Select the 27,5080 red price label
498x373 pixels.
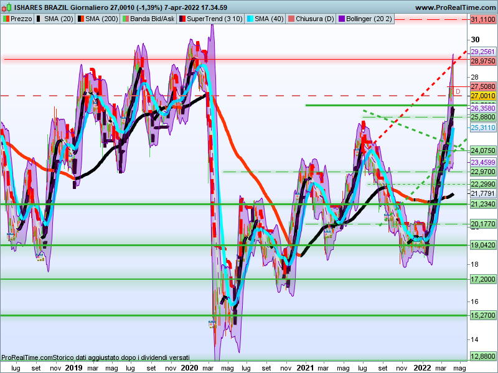pos(483,86)
